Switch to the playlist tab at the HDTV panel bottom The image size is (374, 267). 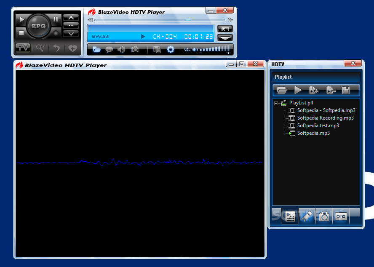(x=290, y=216)
